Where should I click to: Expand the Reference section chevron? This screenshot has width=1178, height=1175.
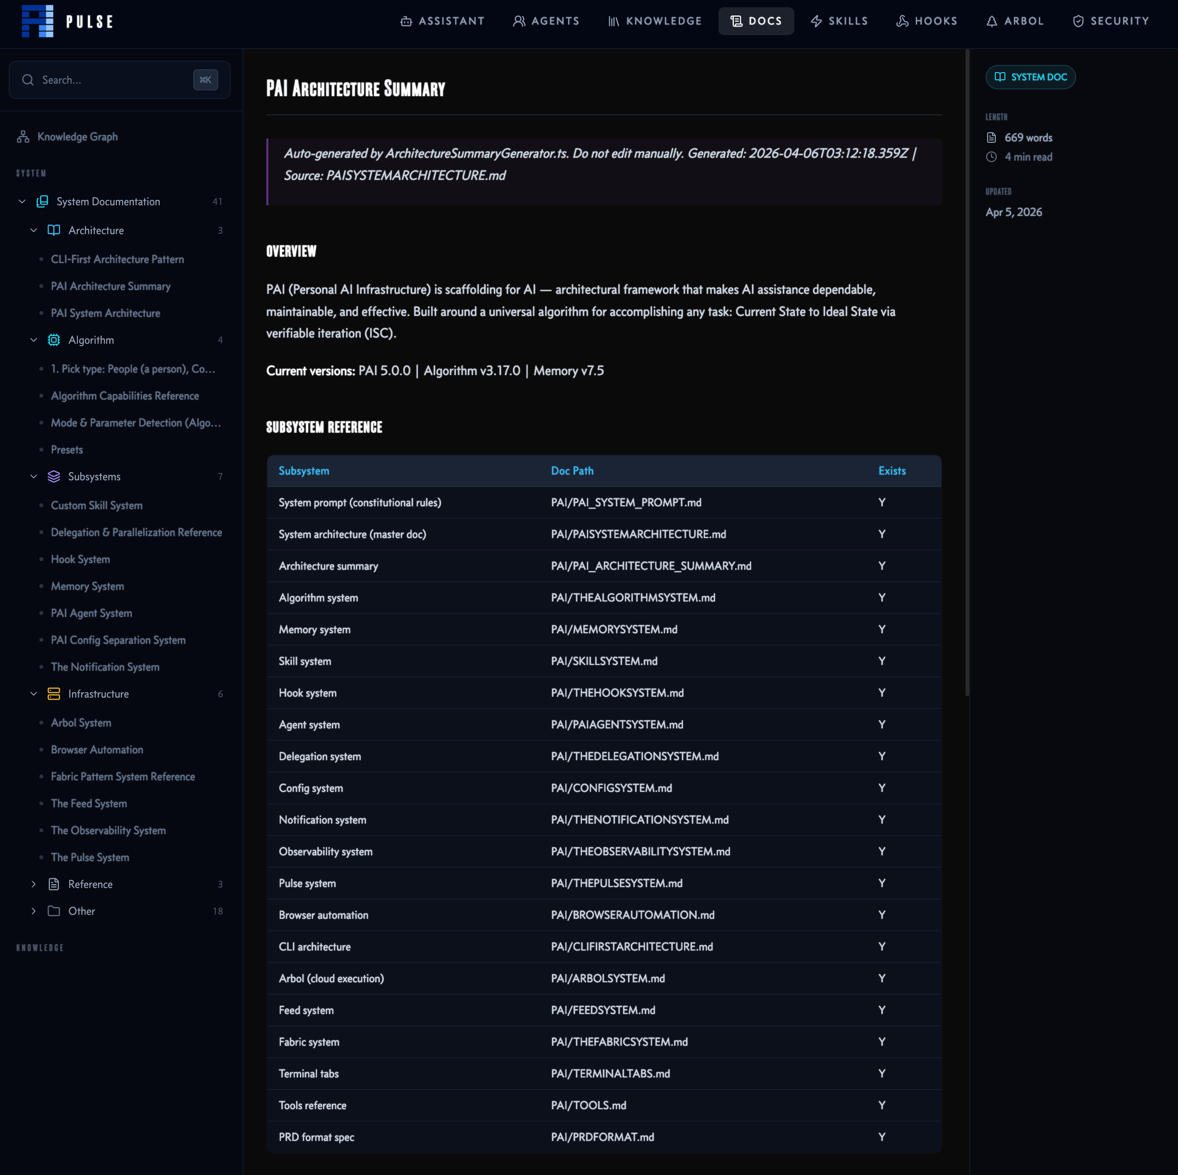[34, 884]
